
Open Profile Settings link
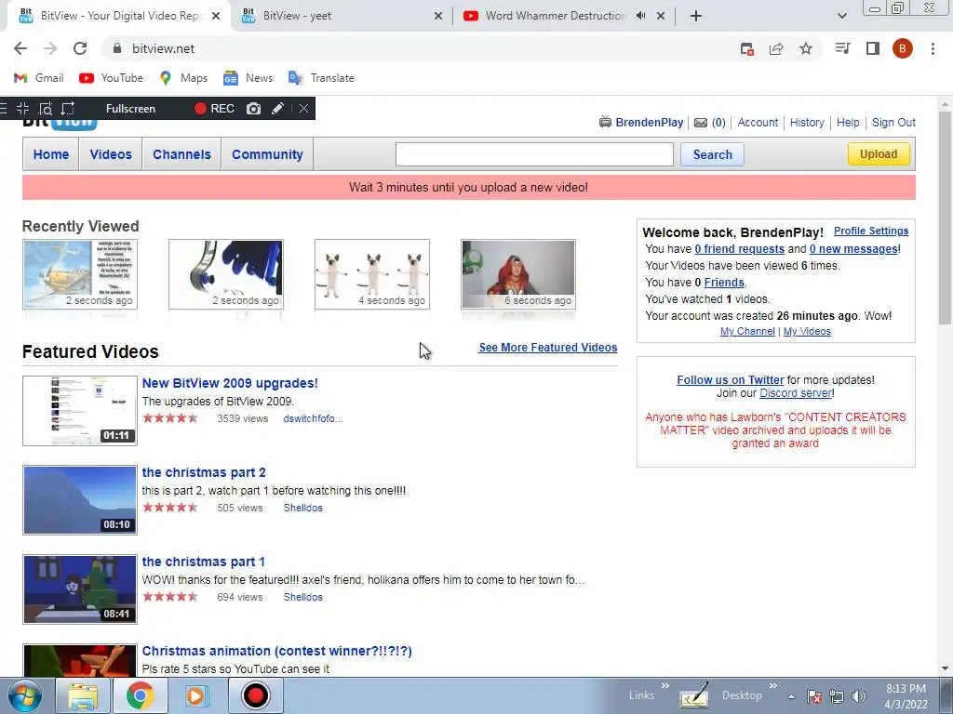(871, 231)
